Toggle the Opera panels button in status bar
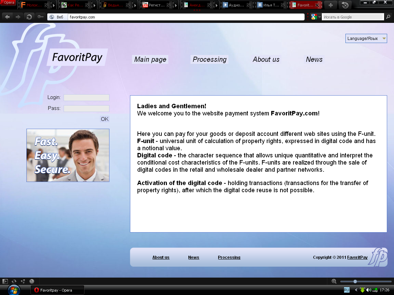 click(x=5, y=281)
